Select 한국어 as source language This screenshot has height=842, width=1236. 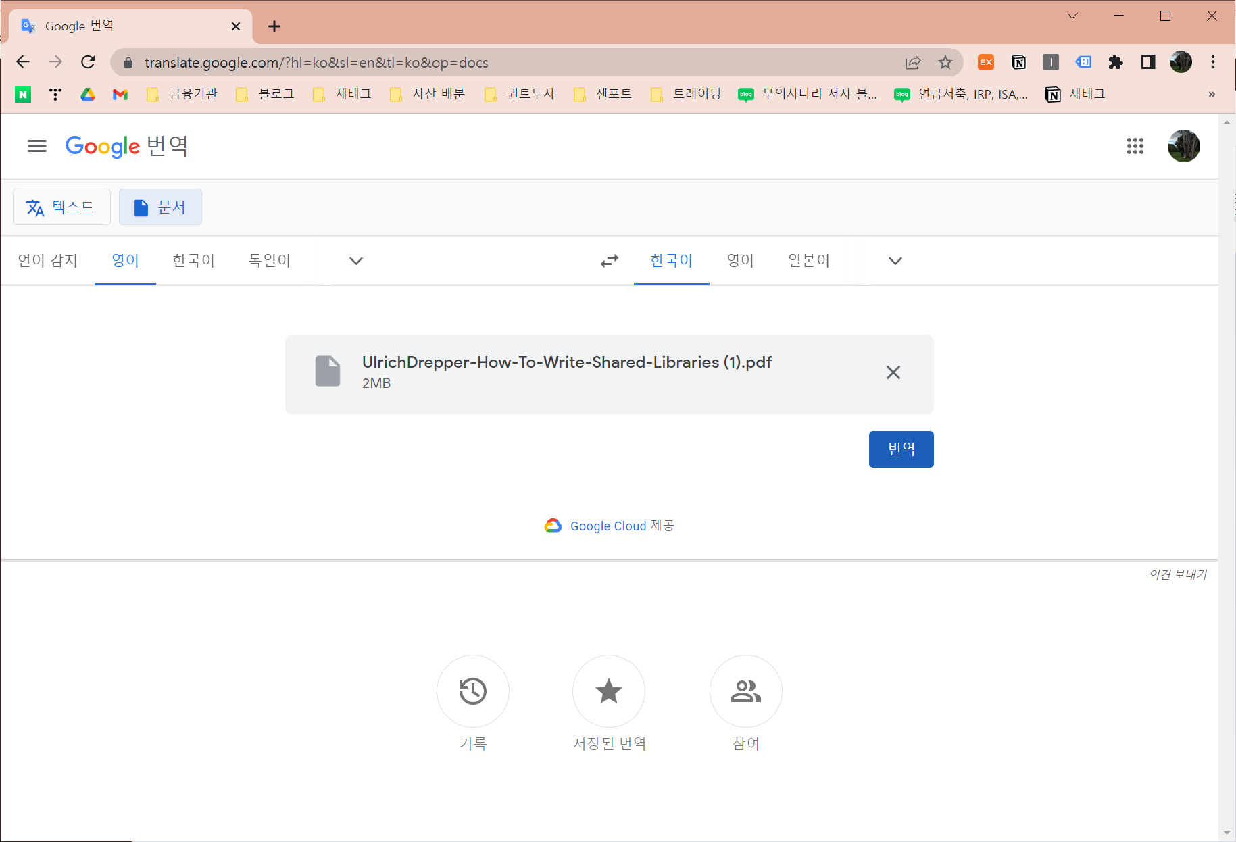coord(194,261)
